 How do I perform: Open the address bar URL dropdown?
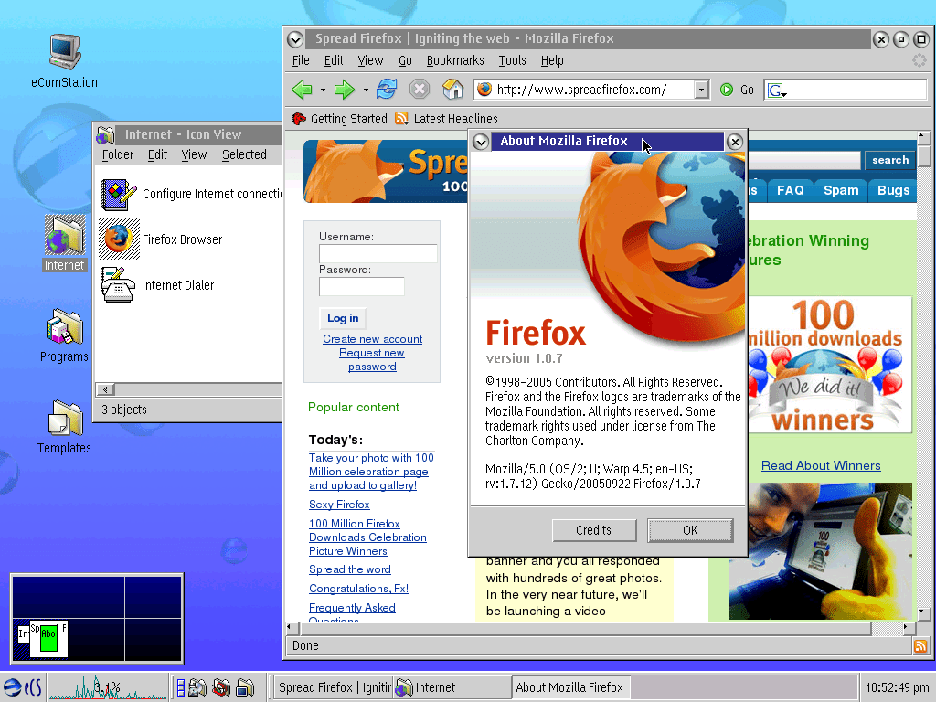pyautogui.click(x=702, y=90)
